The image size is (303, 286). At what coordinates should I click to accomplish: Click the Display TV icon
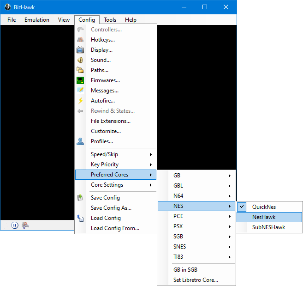pos(80,50)
